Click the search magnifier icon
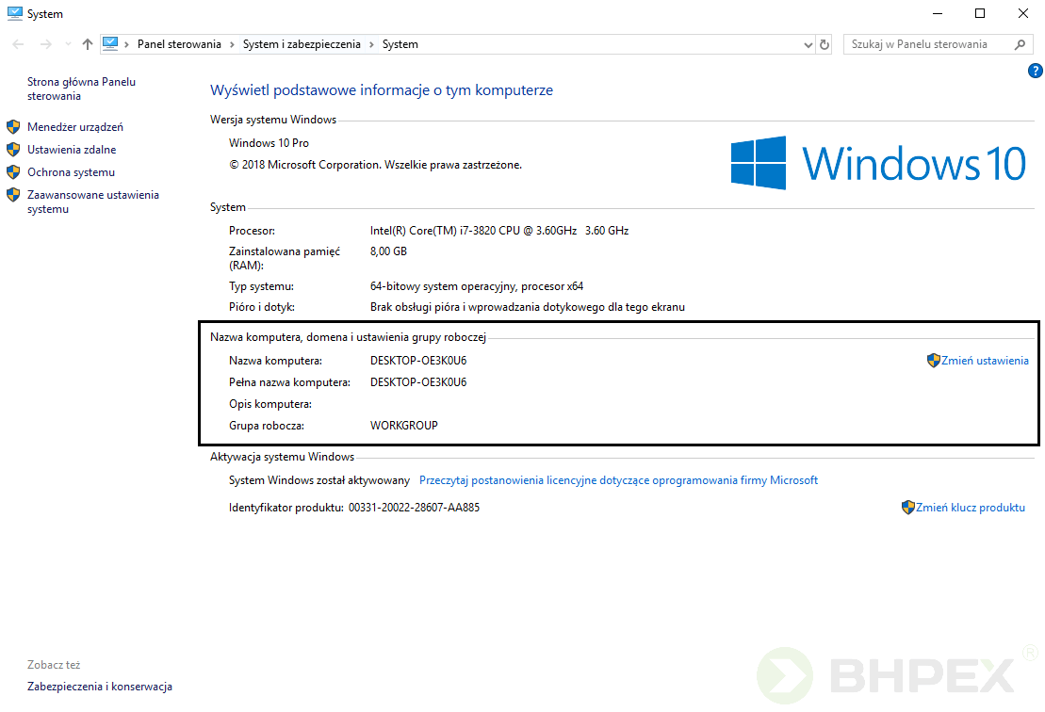This screenshot has width=1045, height=712. tap(1020, 44)
